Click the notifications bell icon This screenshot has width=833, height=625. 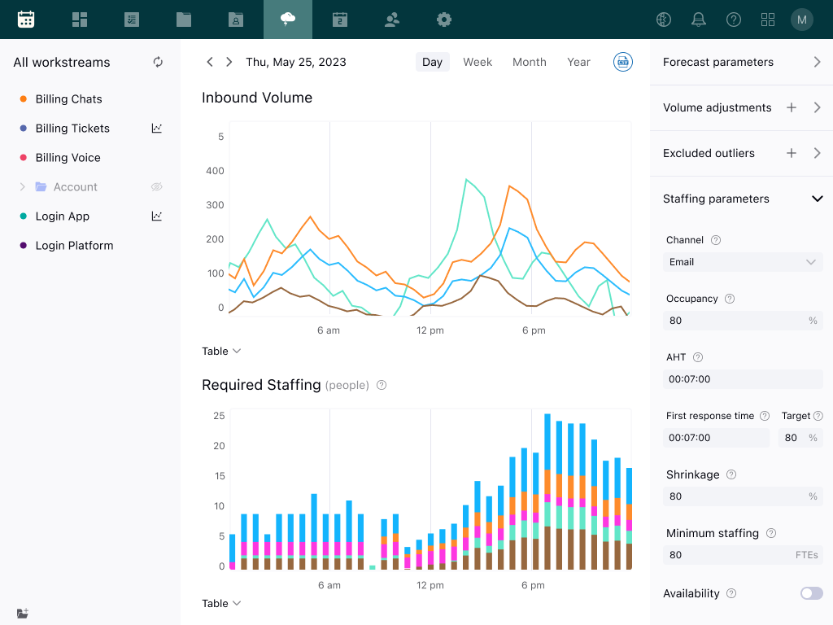(699, 20)
